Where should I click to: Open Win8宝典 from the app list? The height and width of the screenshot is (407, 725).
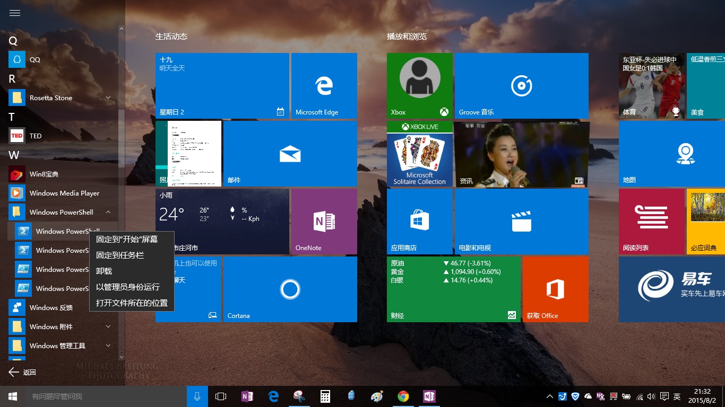63,174
